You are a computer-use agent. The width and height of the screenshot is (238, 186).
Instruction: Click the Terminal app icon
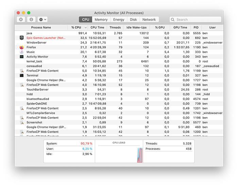coord(22,75)
